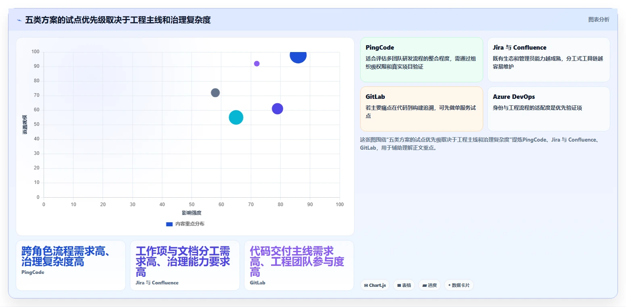
Task: Select the small purple bubble in chart
Action: point(257,64)
